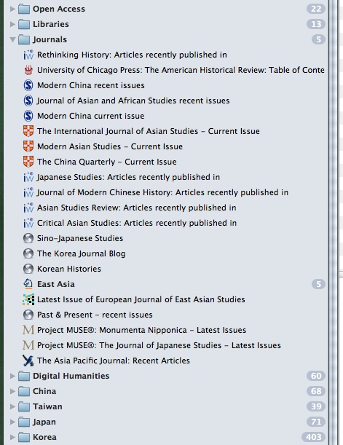This screenshot has height=445, width=343.
Task: Click the unread count 13 on Libraries
Action: click(316, 24)
